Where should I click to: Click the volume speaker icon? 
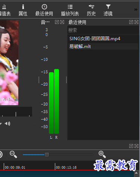coord(7,124)
